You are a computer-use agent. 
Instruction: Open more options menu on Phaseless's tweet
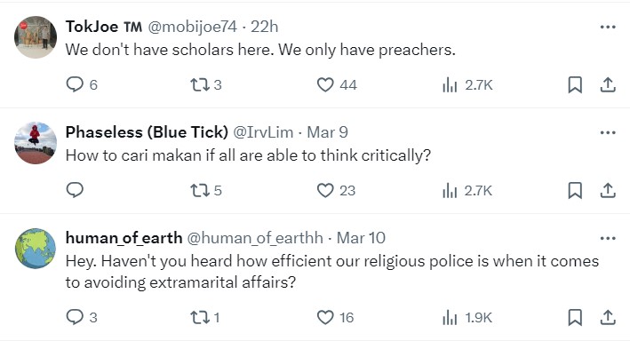pyautogui.click(x=608, y=132)
